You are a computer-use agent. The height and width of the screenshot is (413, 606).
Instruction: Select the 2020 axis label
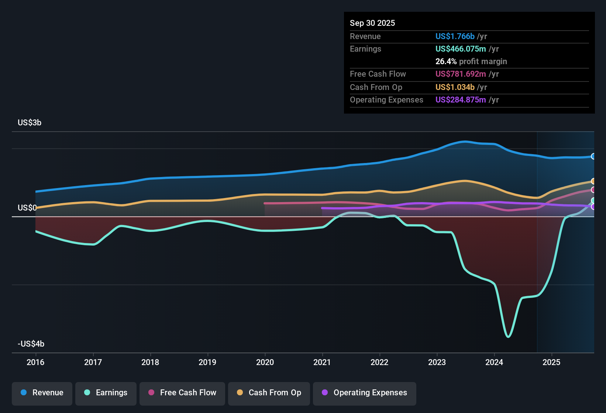(265, 362)
